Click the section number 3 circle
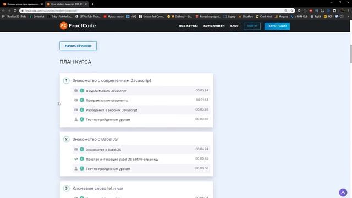This screenshot has width=352, height=198. pyautogui.click(x=66, y=188)
